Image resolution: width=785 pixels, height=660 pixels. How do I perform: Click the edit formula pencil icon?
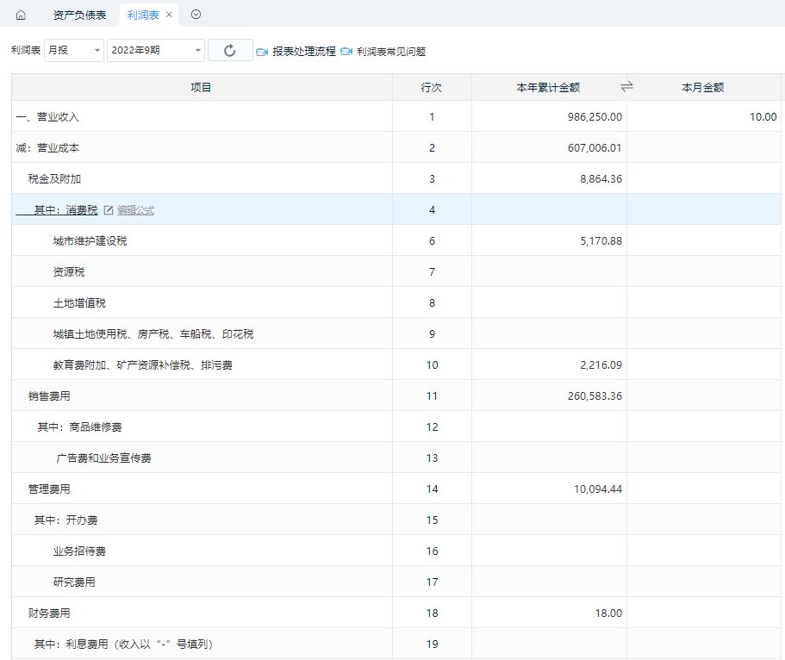click(108, 210)
